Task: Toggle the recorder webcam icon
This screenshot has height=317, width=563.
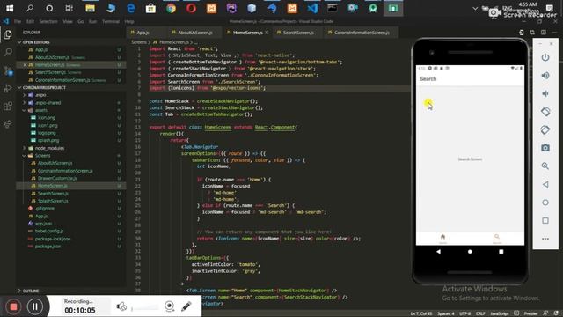Action: [x=169, y=306]
